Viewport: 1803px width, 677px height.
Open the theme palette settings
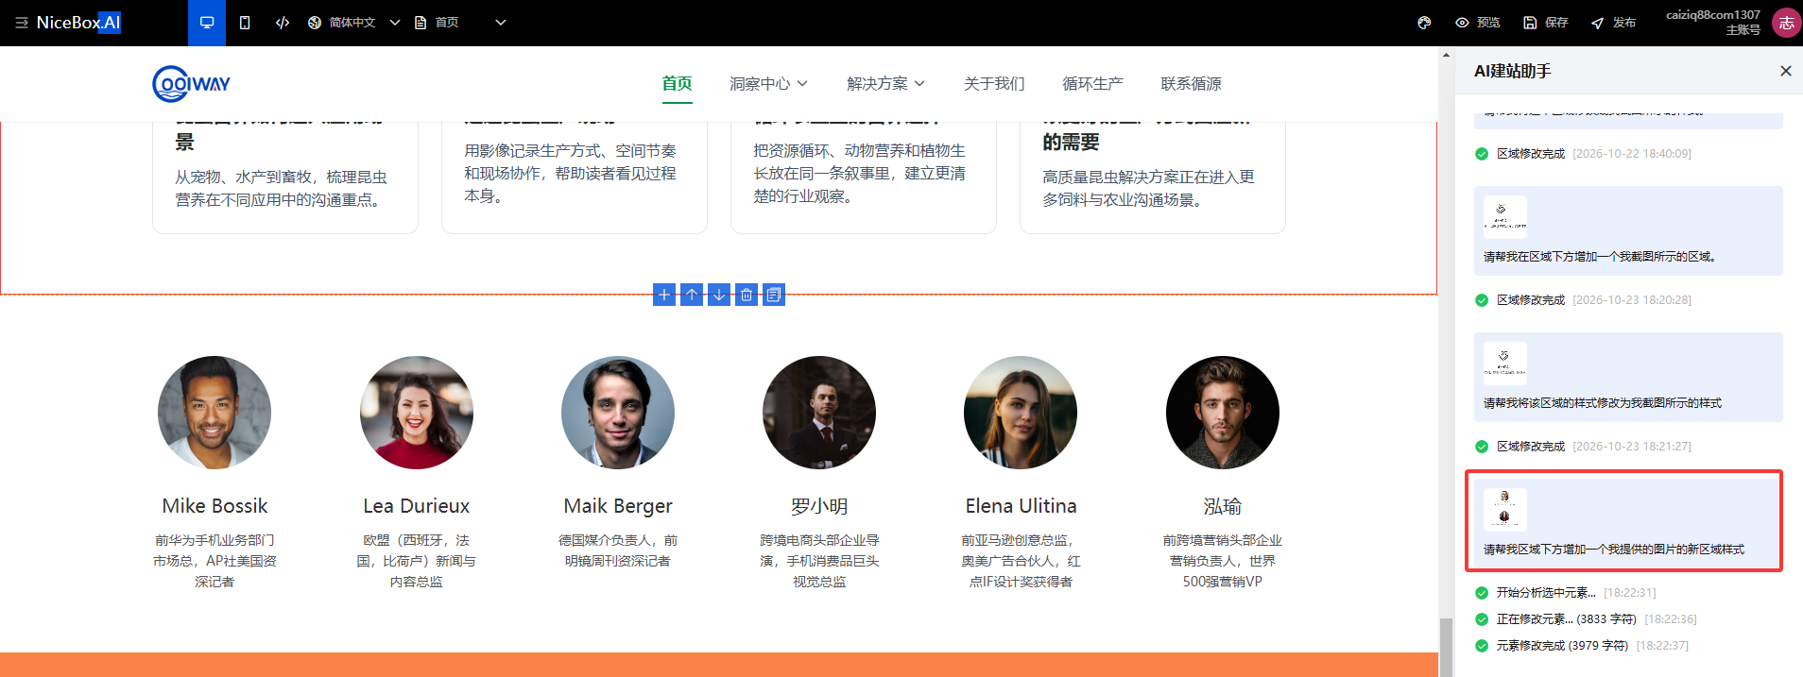(1424, 23)
